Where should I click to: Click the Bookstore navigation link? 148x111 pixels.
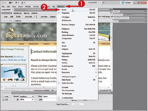click(x=33, y=44)
